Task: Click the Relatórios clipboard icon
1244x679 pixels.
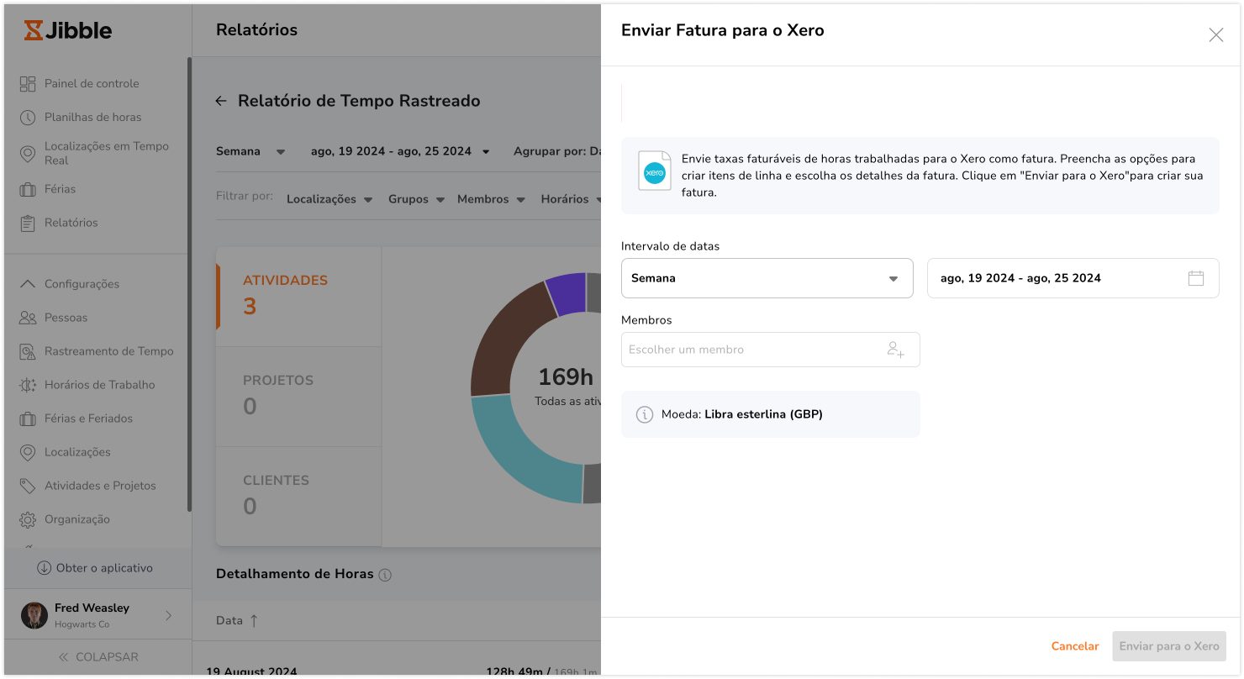Action: coord(28,223)
